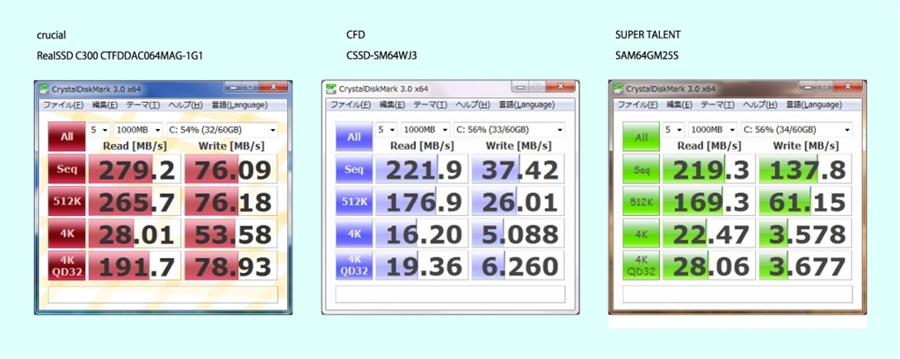Screen dimensions: 900x359
Task: Click the Seq write value 137.8
Action: pyautogui.click(x=805, y=169)
